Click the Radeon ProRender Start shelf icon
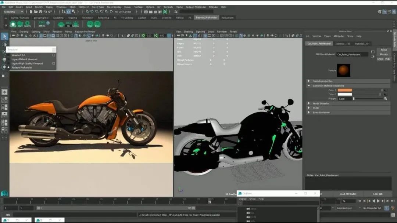This screenshot has width=397, height=223. [x=20, y=24]
